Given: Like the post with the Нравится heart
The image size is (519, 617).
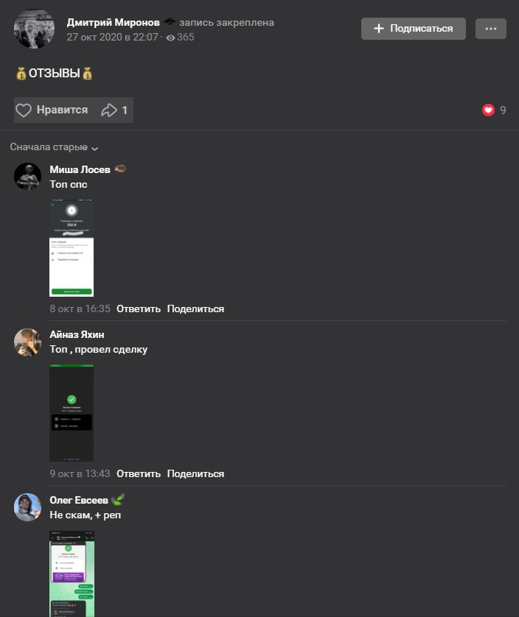Looking at the screenshot, I should pyautogui.click(x=52, y=110).
